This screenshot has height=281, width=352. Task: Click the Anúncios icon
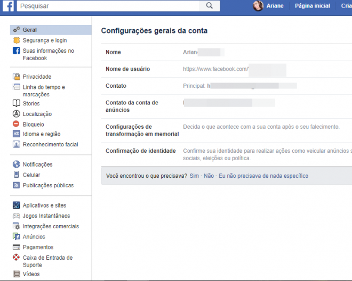click(x=17, y=236)
